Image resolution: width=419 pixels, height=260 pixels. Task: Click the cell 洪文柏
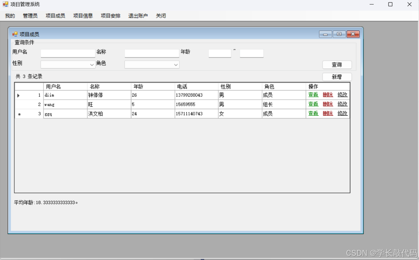(109, 114)
